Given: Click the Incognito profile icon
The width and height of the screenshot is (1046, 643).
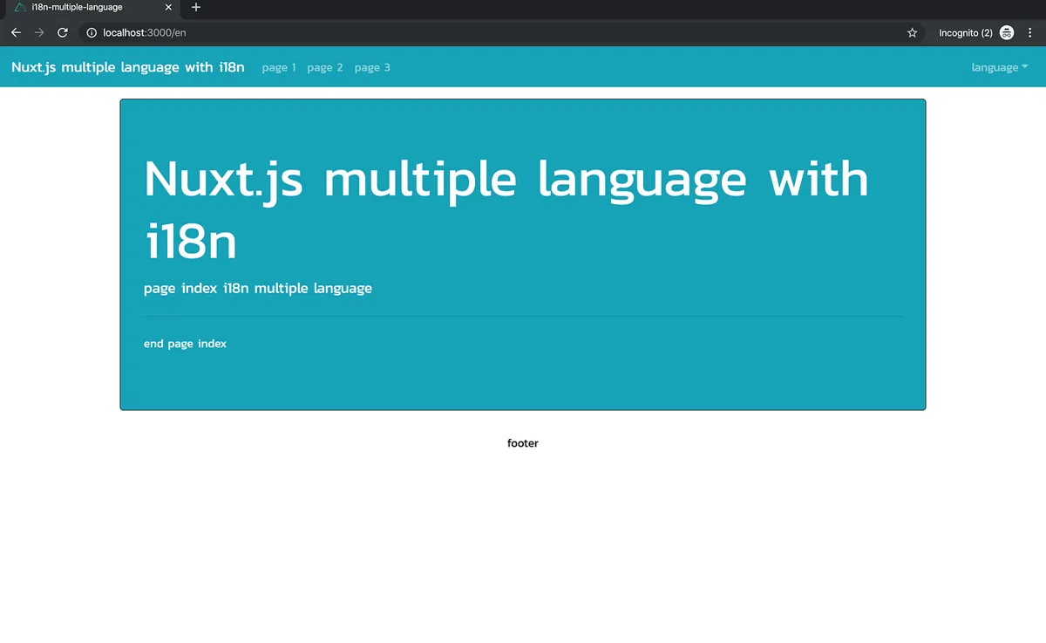Looking at the screenshot, I should 1007,33.
